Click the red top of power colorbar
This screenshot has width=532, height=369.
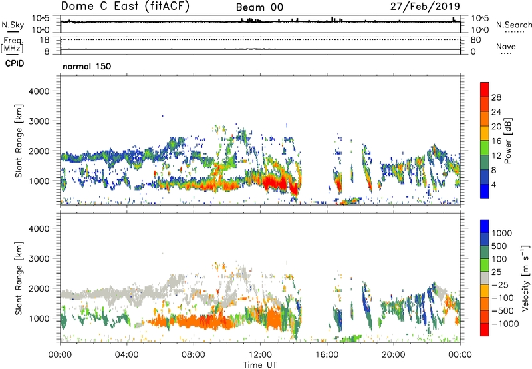point(485,89)
